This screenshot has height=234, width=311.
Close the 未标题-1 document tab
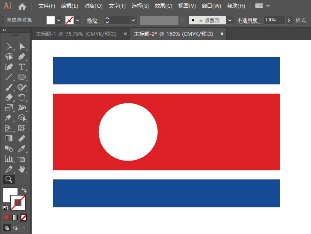[125, 34]
